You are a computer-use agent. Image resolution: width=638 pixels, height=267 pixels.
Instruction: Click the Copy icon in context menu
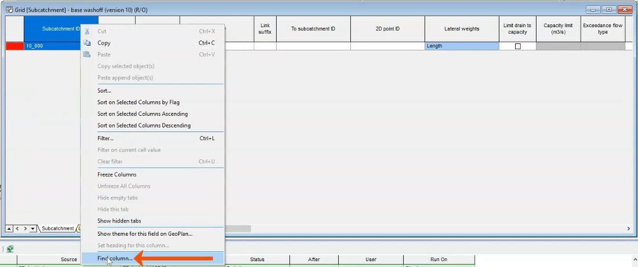click(x=86, y=43)
